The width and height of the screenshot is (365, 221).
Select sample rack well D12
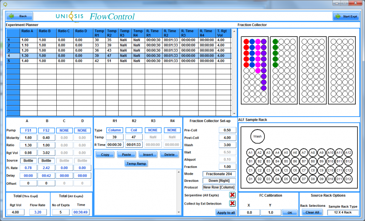click(x=348, y=178)
